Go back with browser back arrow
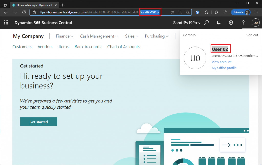262x165 pixels. (x=6, y=12)
